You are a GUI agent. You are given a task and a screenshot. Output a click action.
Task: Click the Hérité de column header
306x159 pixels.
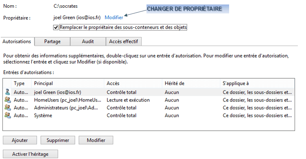pyautogui.click(x=191, y=83)
